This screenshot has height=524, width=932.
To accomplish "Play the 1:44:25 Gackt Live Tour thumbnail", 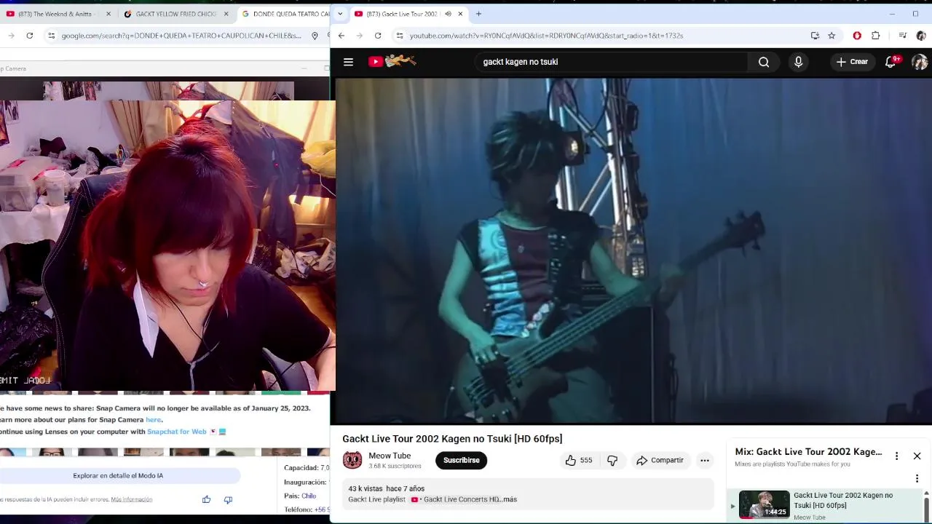I will 764,504.
